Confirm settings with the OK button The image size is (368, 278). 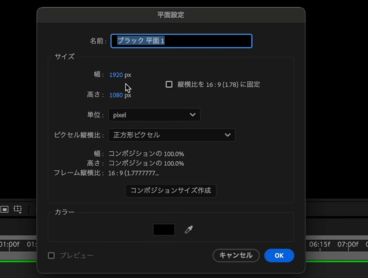point(279,255)
